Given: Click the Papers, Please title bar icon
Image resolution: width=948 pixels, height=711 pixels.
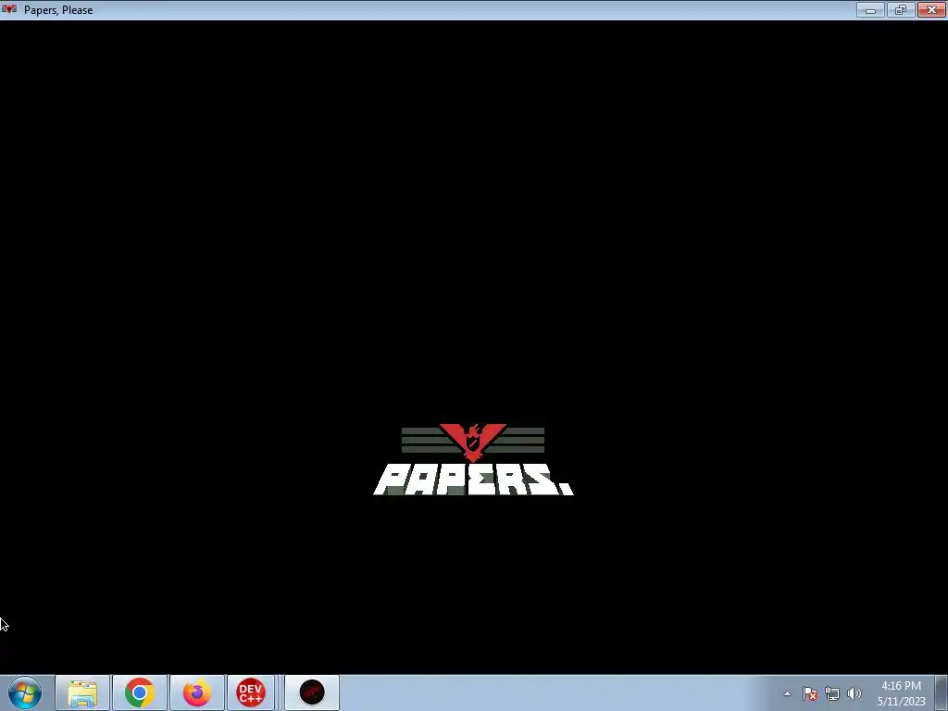Looking at the screenshot, I should point(9,9).
